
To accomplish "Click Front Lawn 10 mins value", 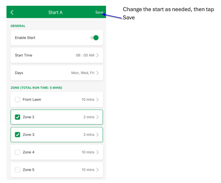I will (88, 99).
